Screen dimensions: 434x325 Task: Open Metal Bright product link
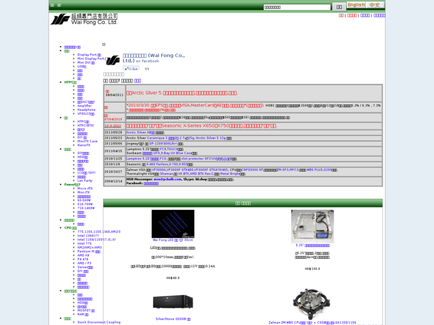tap(230, 174)
